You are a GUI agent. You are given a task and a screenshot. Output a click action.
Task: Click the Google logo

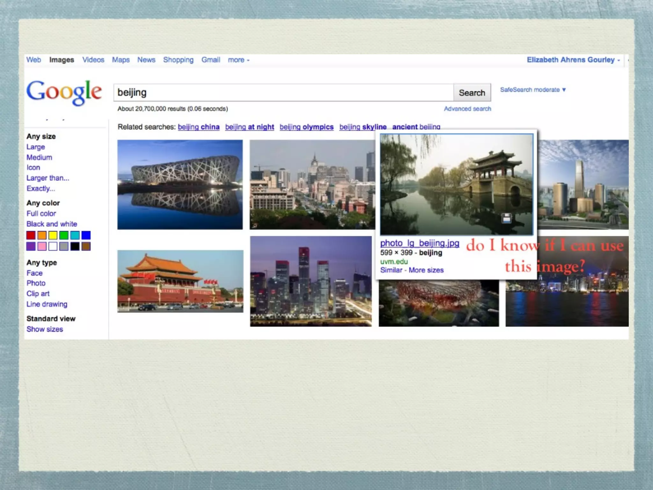coord(64,92)
